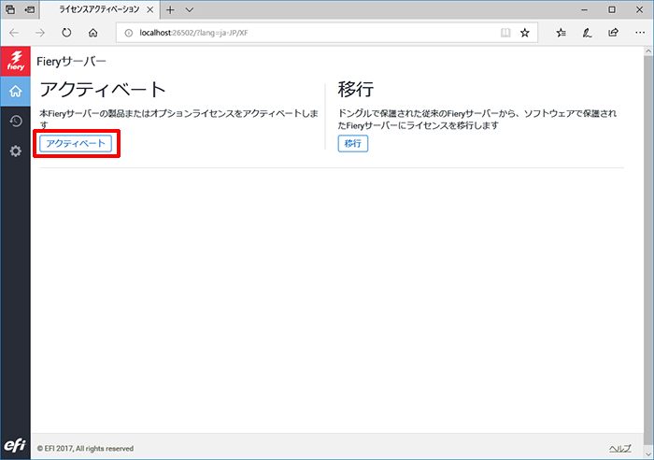Minimize the browser window

584,9
